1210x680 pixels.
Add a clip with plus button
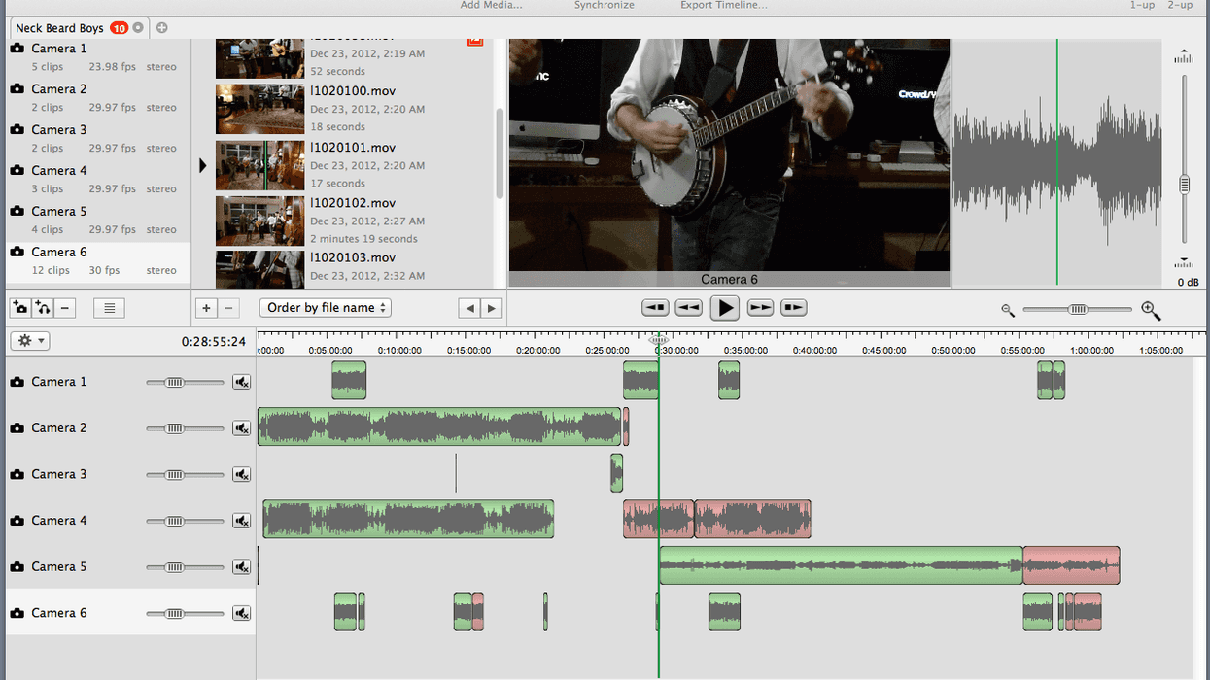coord(206,308)
